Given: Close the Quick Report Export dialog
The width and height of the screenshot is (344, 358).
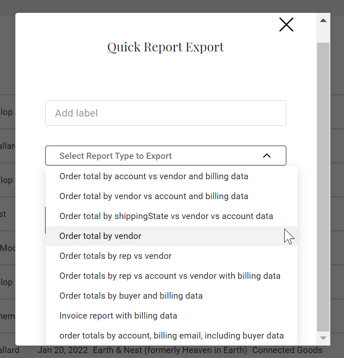Looking at the screenshot, I should coord(286,25).
